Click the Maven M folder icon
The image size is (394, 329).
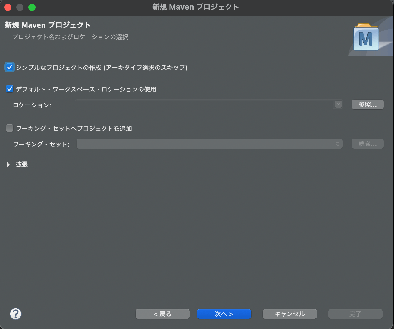366,37
